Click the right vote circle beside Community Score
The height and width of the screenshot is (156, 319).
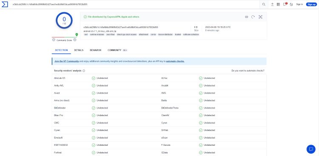[x=75, y=40]
